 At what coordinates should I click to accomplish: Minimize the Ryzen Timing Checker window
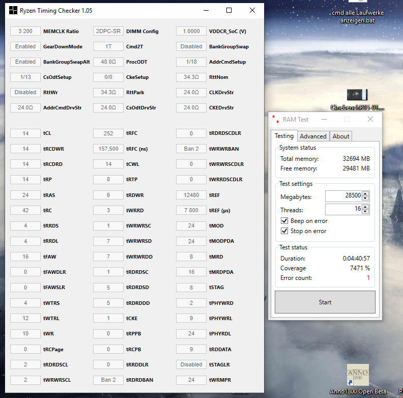tap(206, 11)
